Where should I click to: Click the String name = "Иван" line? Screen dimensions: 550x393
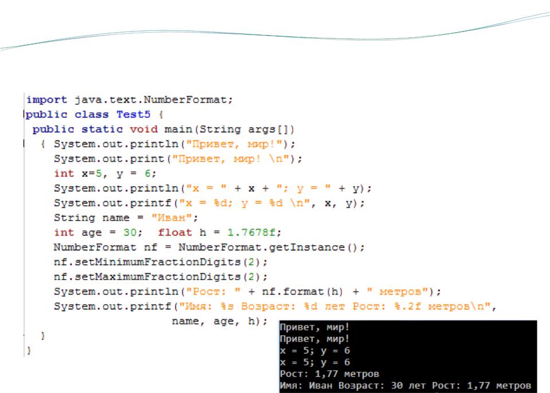point(126,218)
